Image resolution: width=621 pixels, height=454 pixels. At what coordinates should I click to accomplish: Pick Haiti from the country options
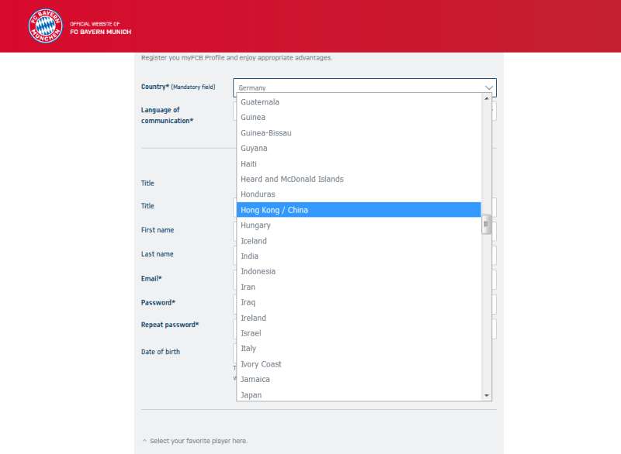tap(359, 163)
